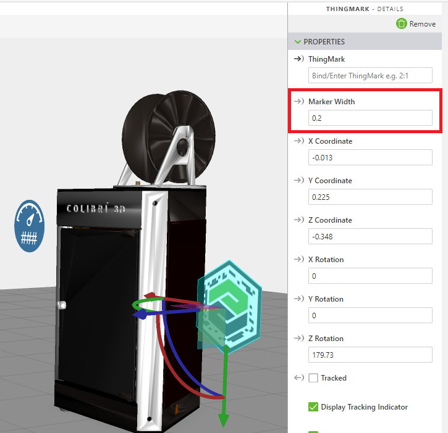Click the Y Rotation value field

[370, 315]
